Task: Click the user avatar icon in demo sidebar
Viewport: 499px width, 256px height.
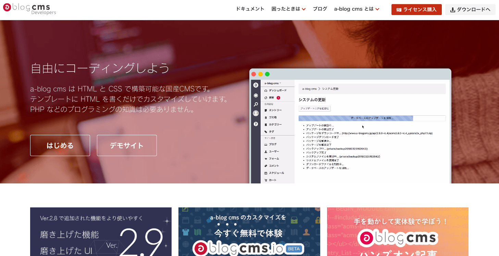Action: pos(255,113)
